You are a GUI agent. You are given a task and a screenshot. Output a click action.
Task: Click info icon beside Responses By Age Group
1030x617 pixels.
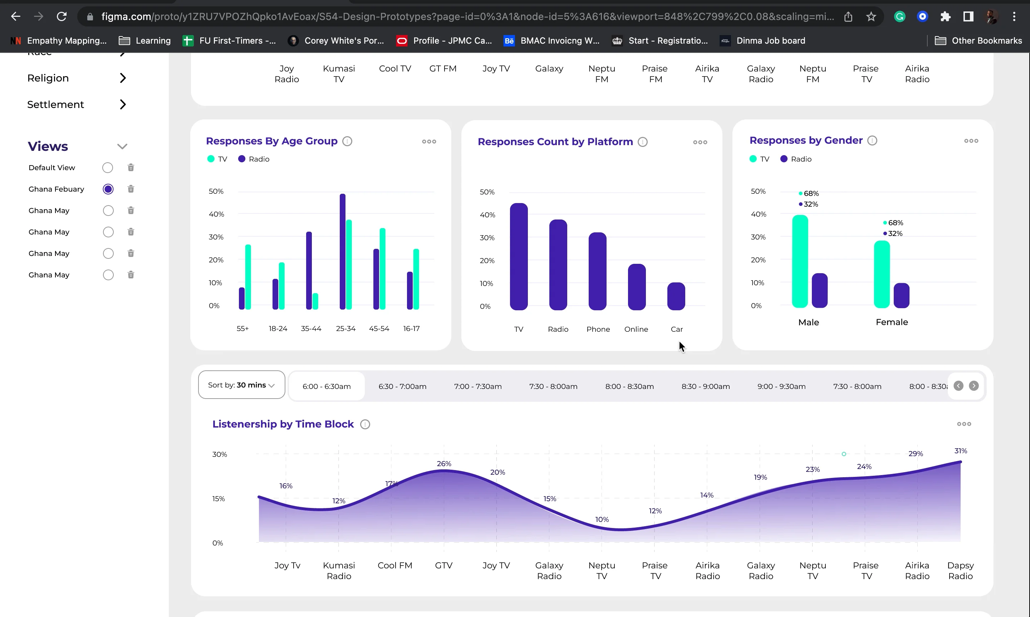347,141
